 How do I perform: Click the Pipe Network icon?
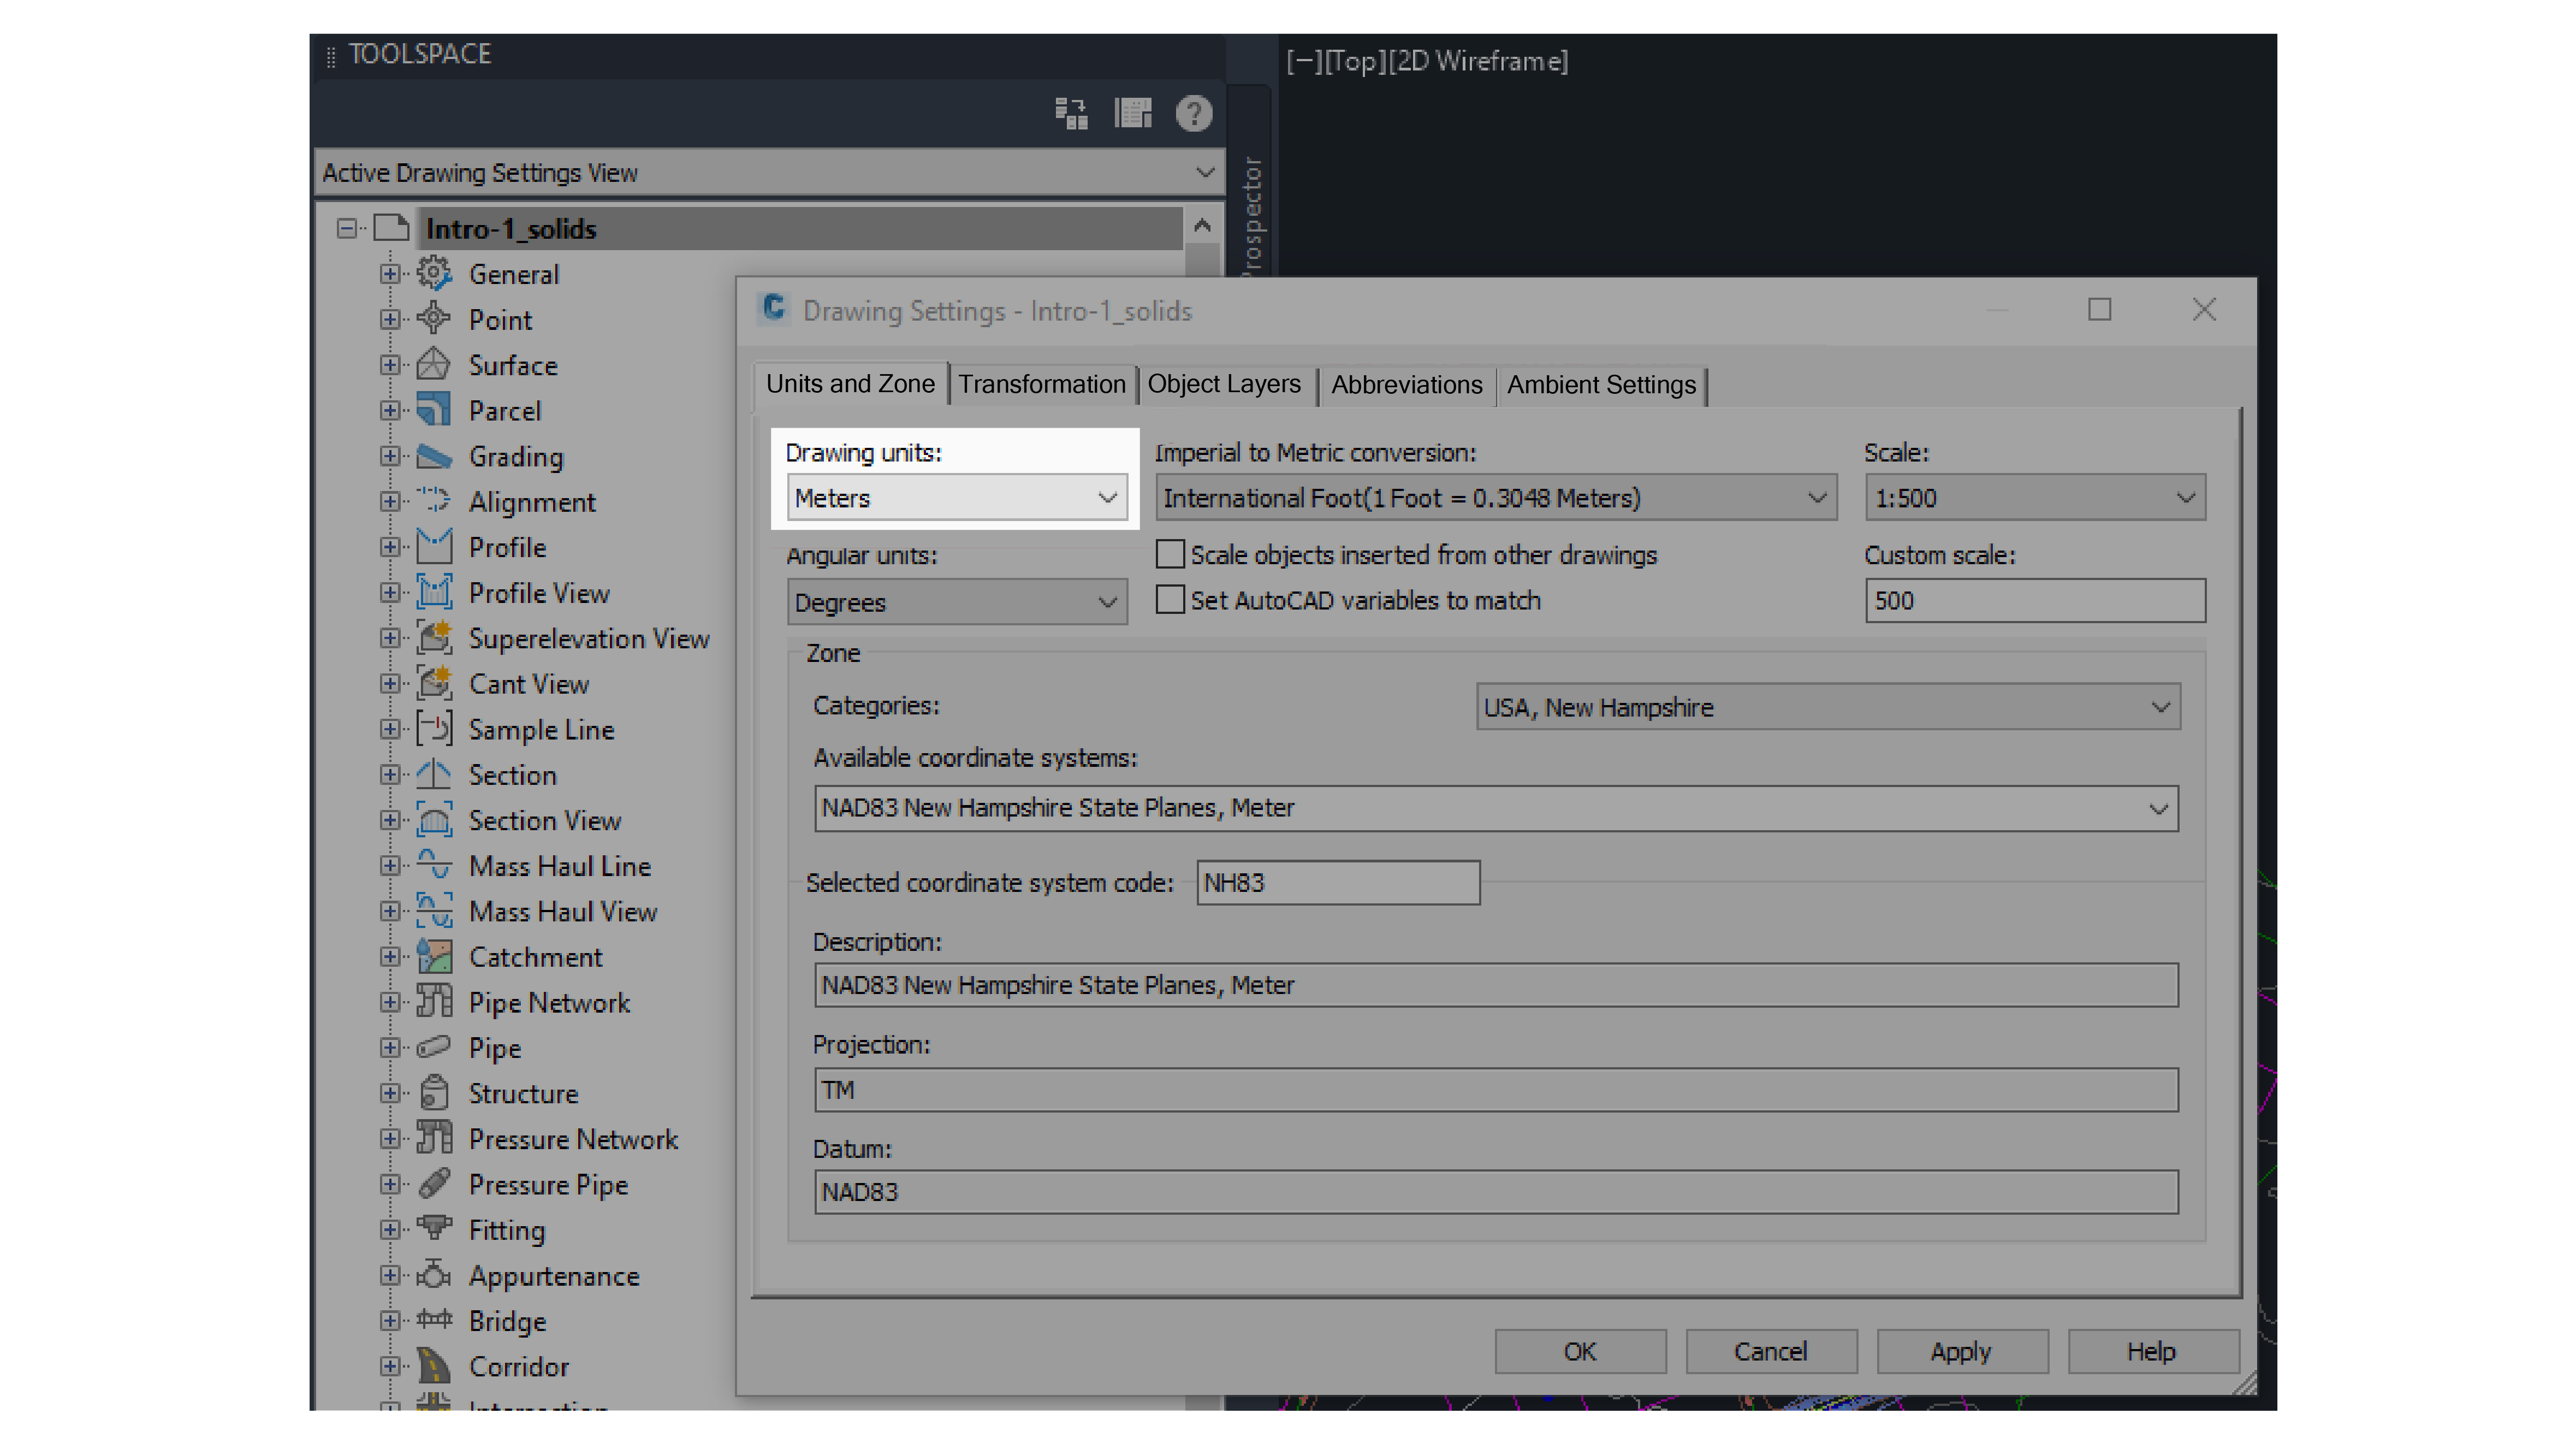click(433, 1002)
